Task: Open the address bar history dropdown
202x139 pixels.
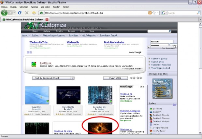Action: point(158,13)
